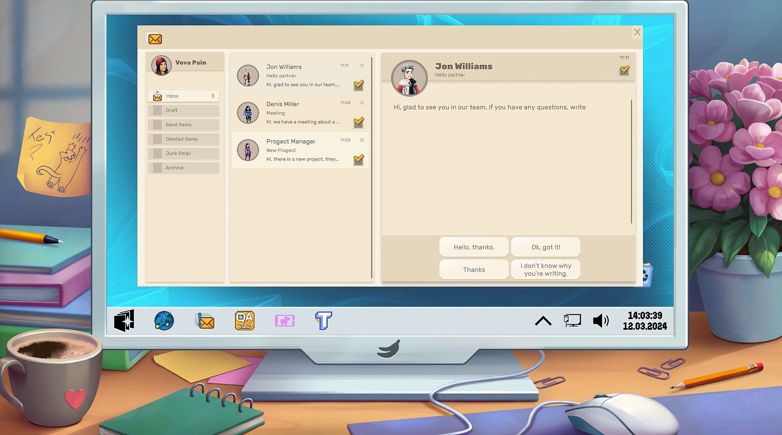Click Vova Pain's profile avatar
The height and width of the screenshot is (435, 782).
pos(161,66)
